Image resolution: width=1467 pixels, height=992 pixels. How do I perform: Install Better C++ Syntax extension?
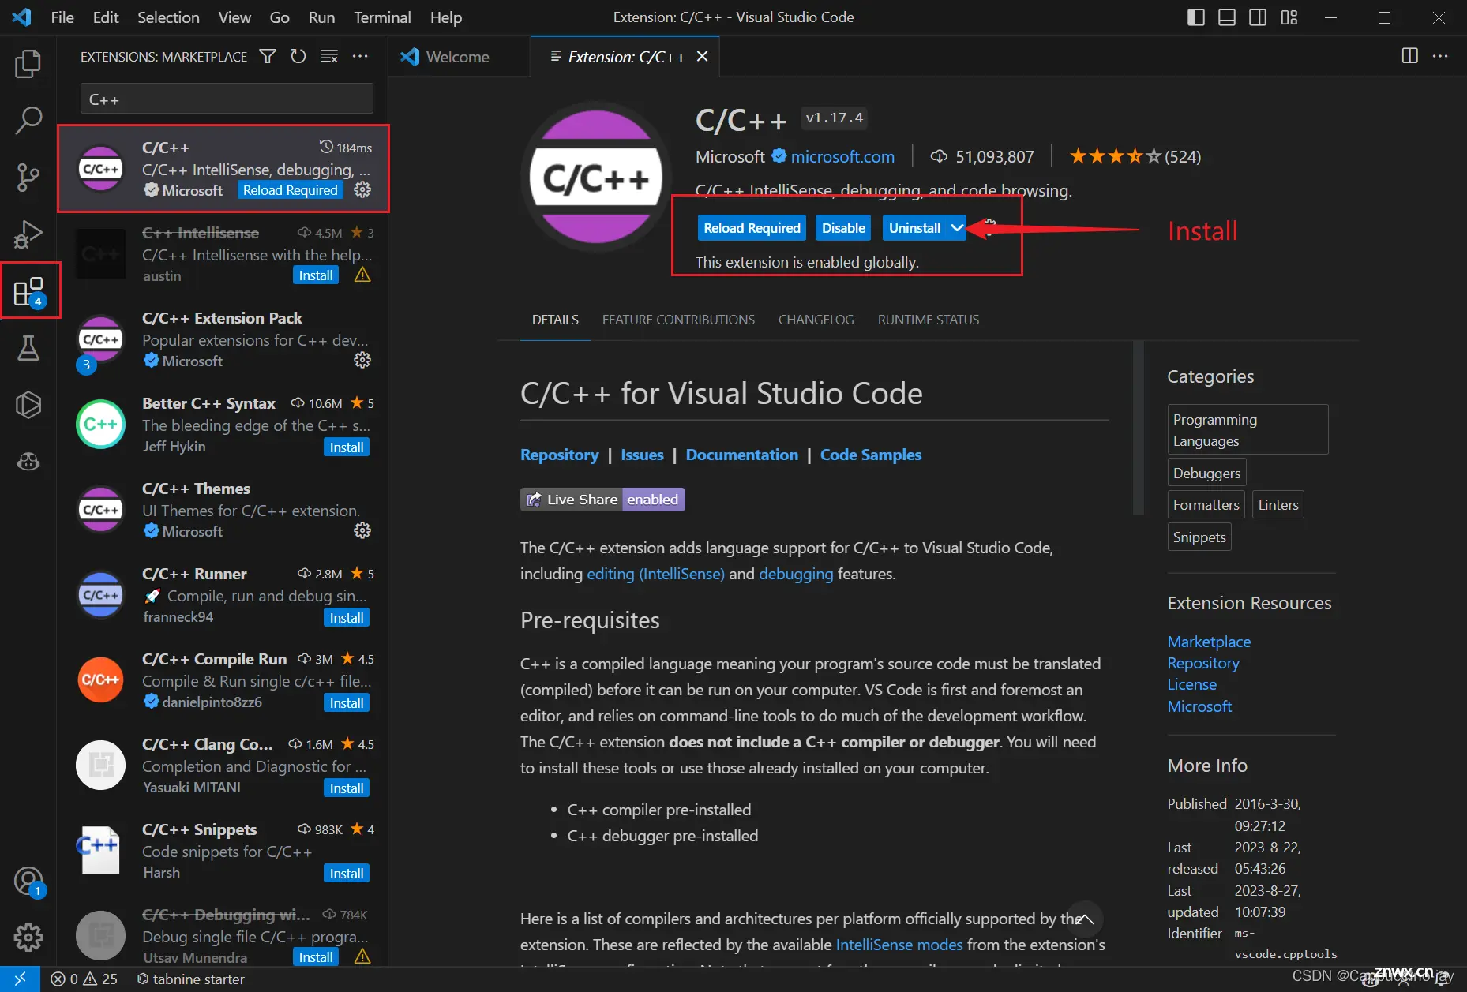pos(347,447)
